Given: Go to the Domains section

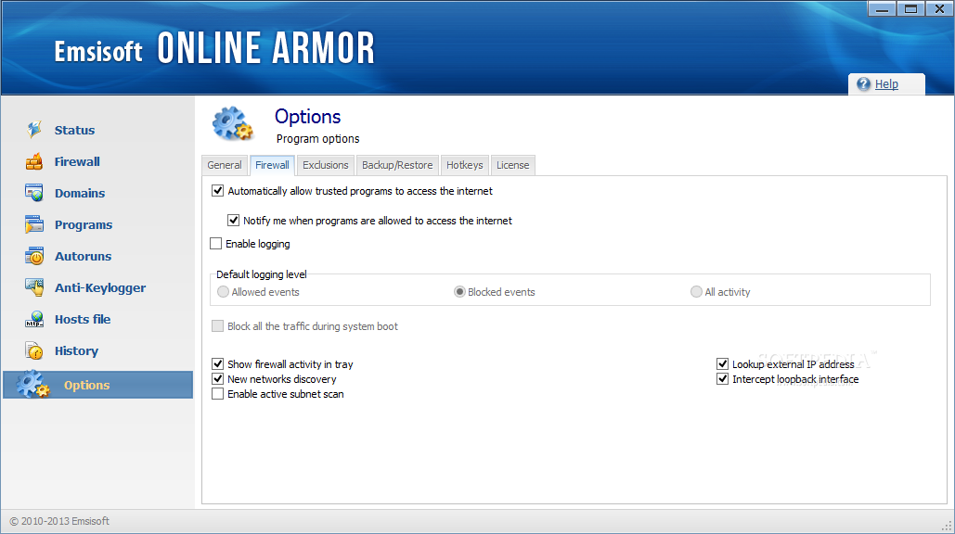Looking at the screenshot, I should (x=80, y=194).
